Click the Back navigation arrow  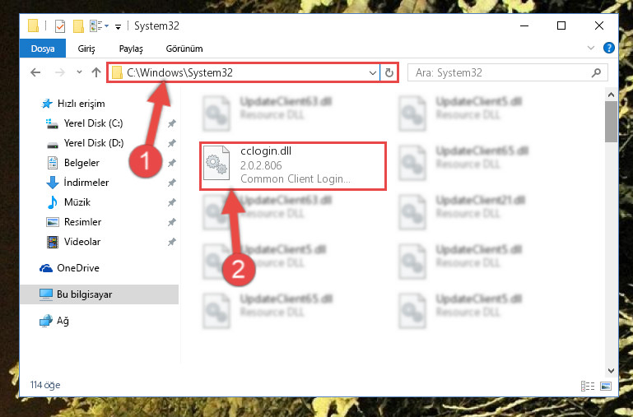[35, 72]
